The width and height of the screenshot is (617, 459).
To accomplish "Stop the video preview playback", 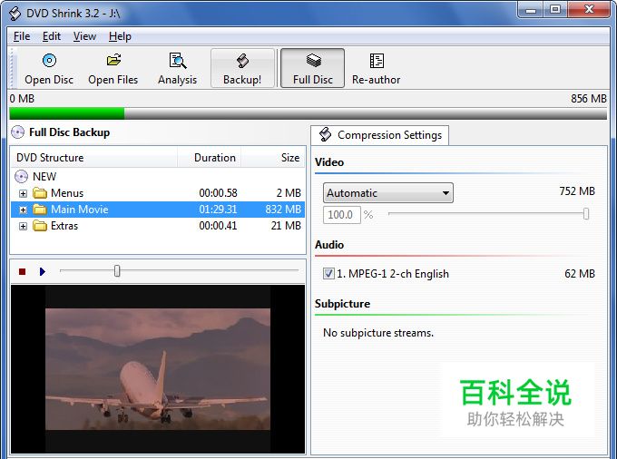I will [23, 271].
